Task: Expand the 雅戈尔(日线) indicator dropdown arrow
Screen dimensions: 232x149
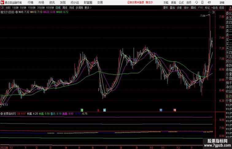Action: (x=17, y=12)
